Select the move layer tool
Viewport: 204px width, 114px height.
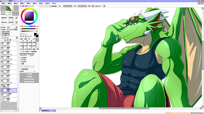[21, 36]
